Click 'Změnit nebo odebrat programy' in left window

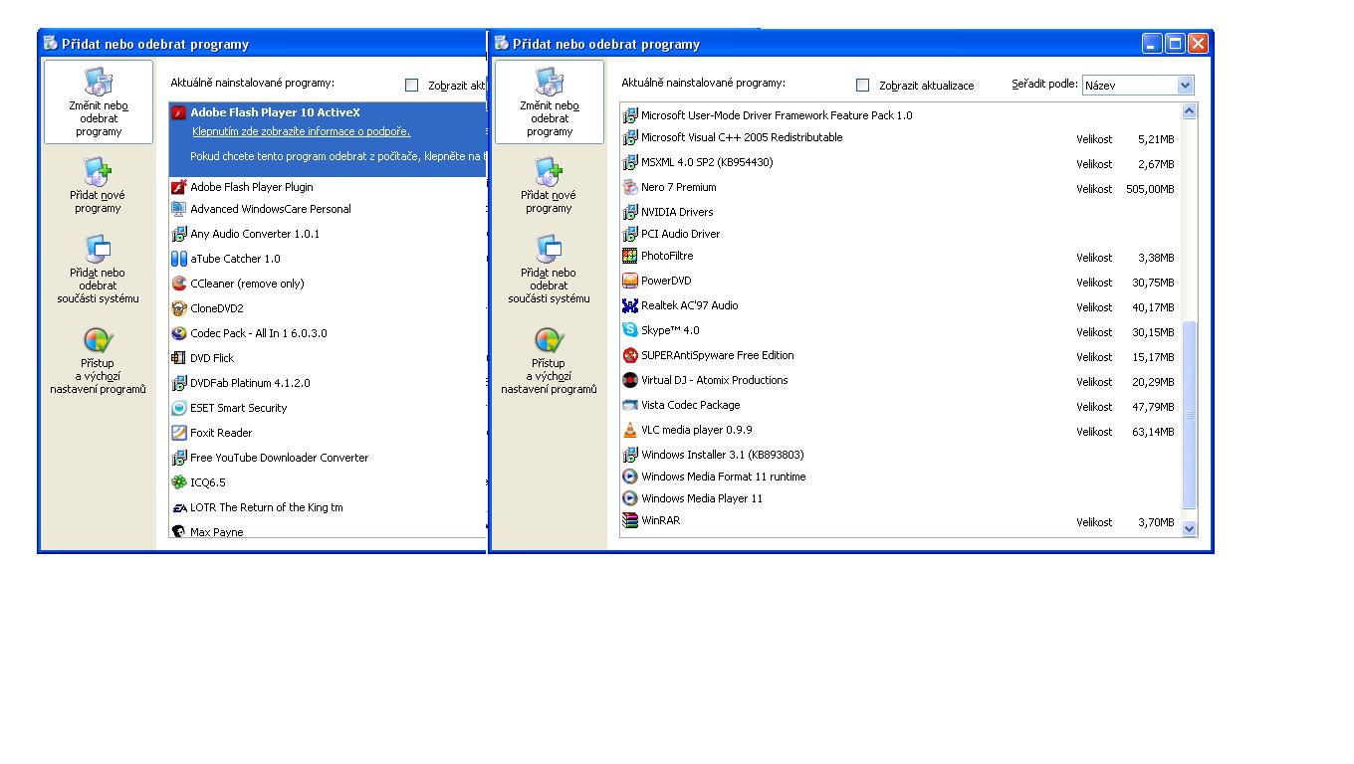[x=99, y=101]
